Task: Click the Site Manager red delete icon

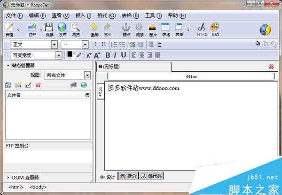Action: 38,85
